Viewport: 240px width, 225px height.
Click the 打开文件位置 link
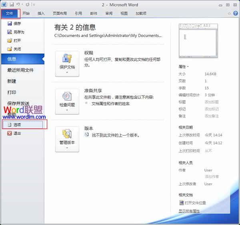click(x=195, y=203)
